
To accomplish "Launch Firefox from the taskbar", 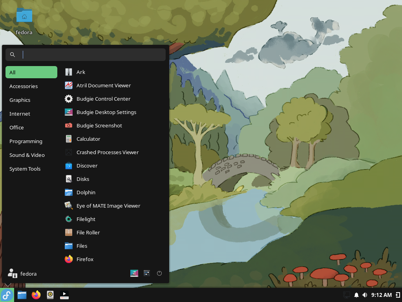I will 36,295.
